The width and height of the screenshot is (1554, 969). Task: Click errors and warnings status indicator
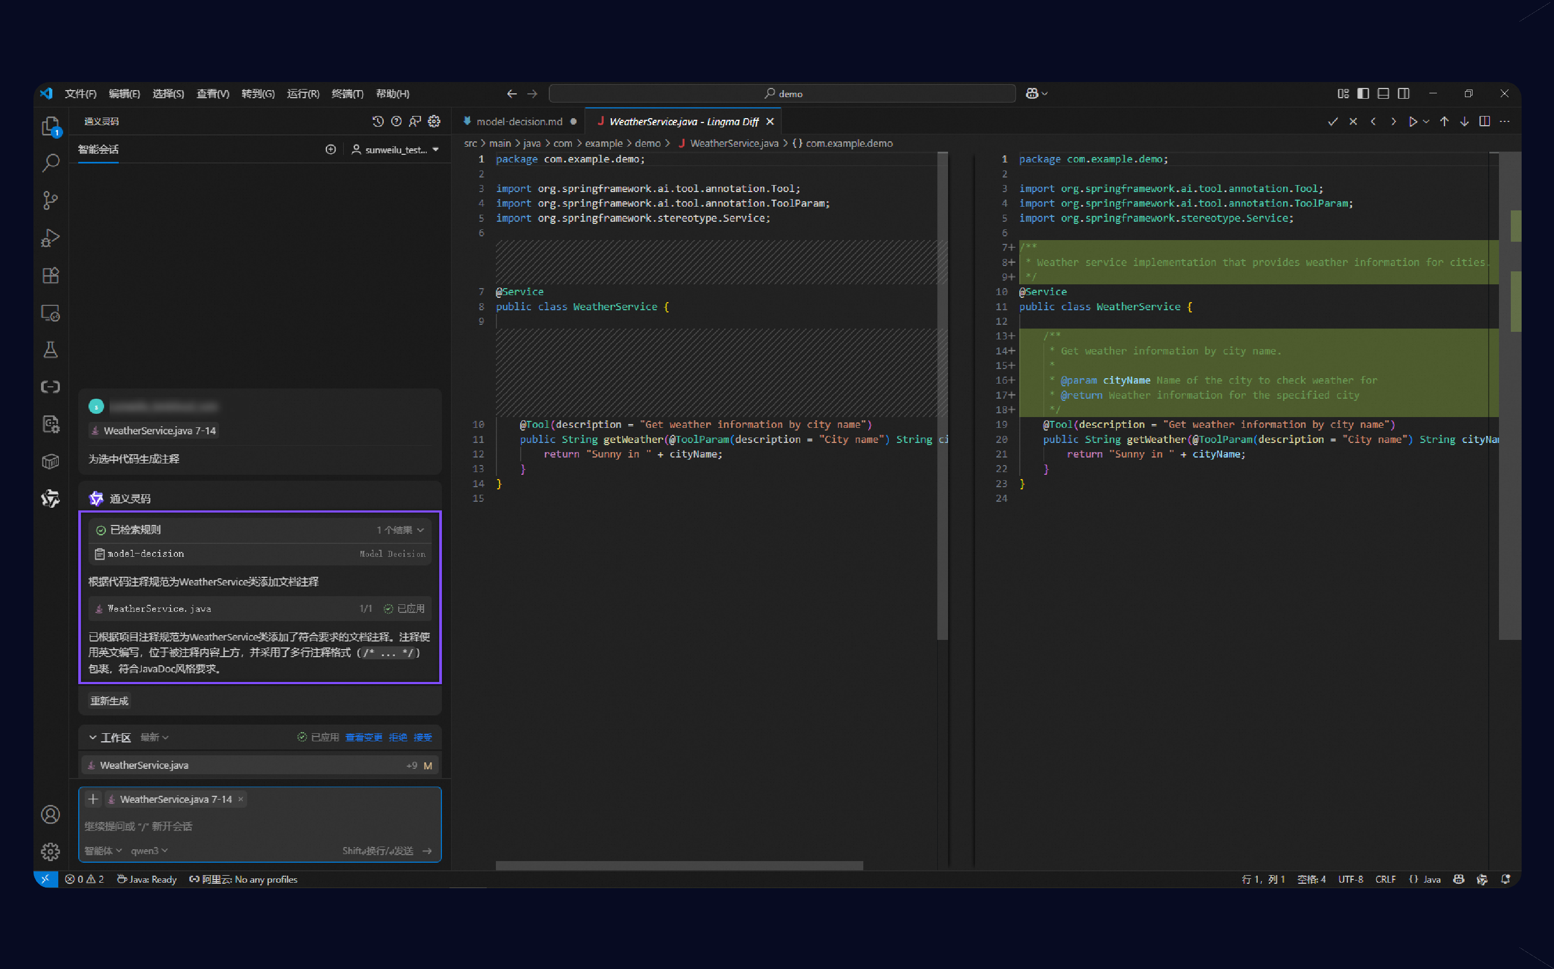[85, 879]
